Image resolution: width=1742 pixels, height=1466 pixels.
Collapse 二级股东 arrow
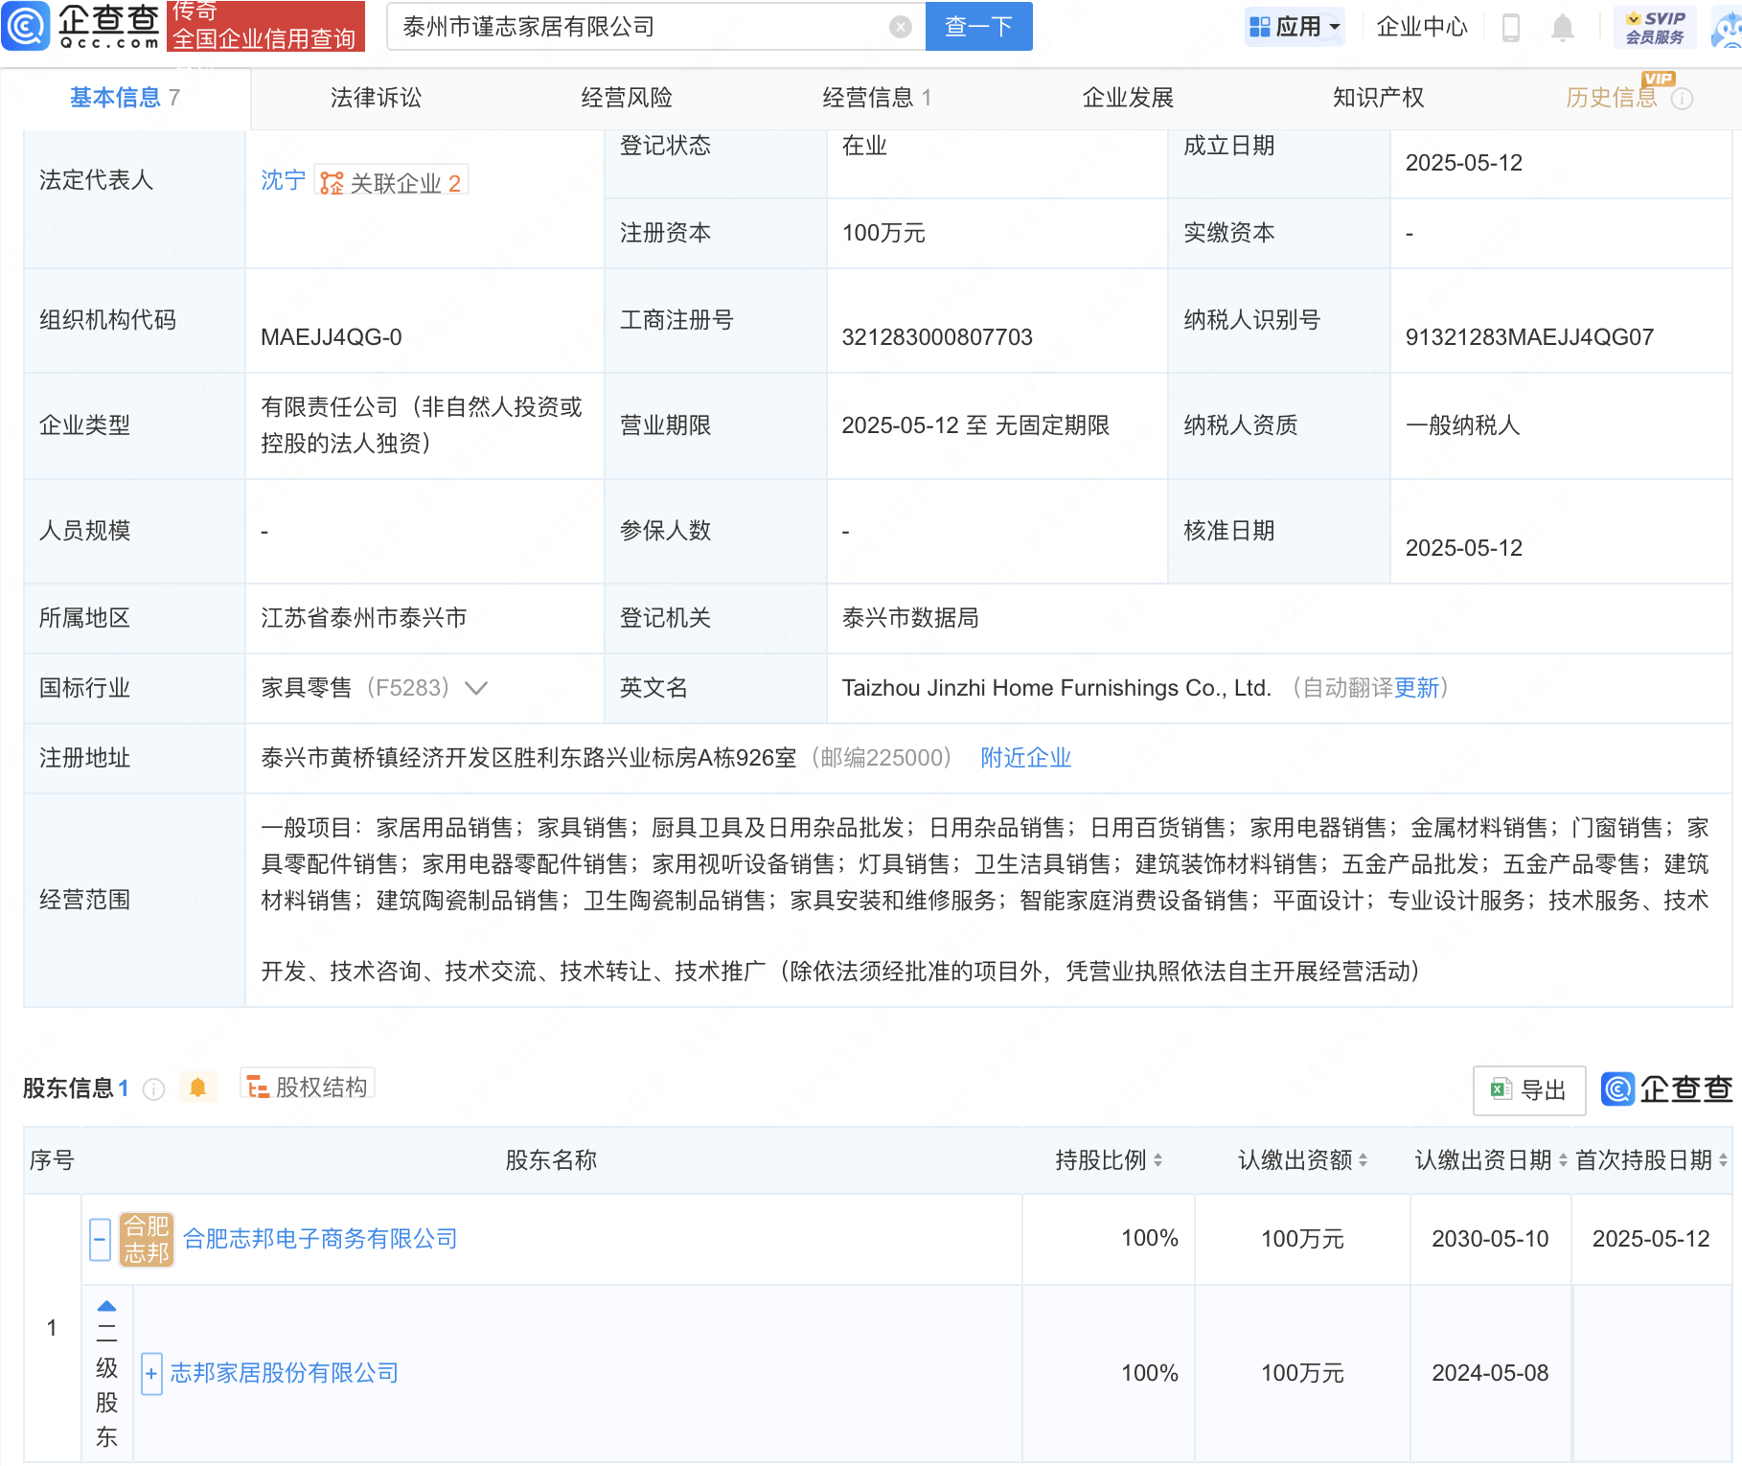pyautogui.click(x=106, y=1306)
